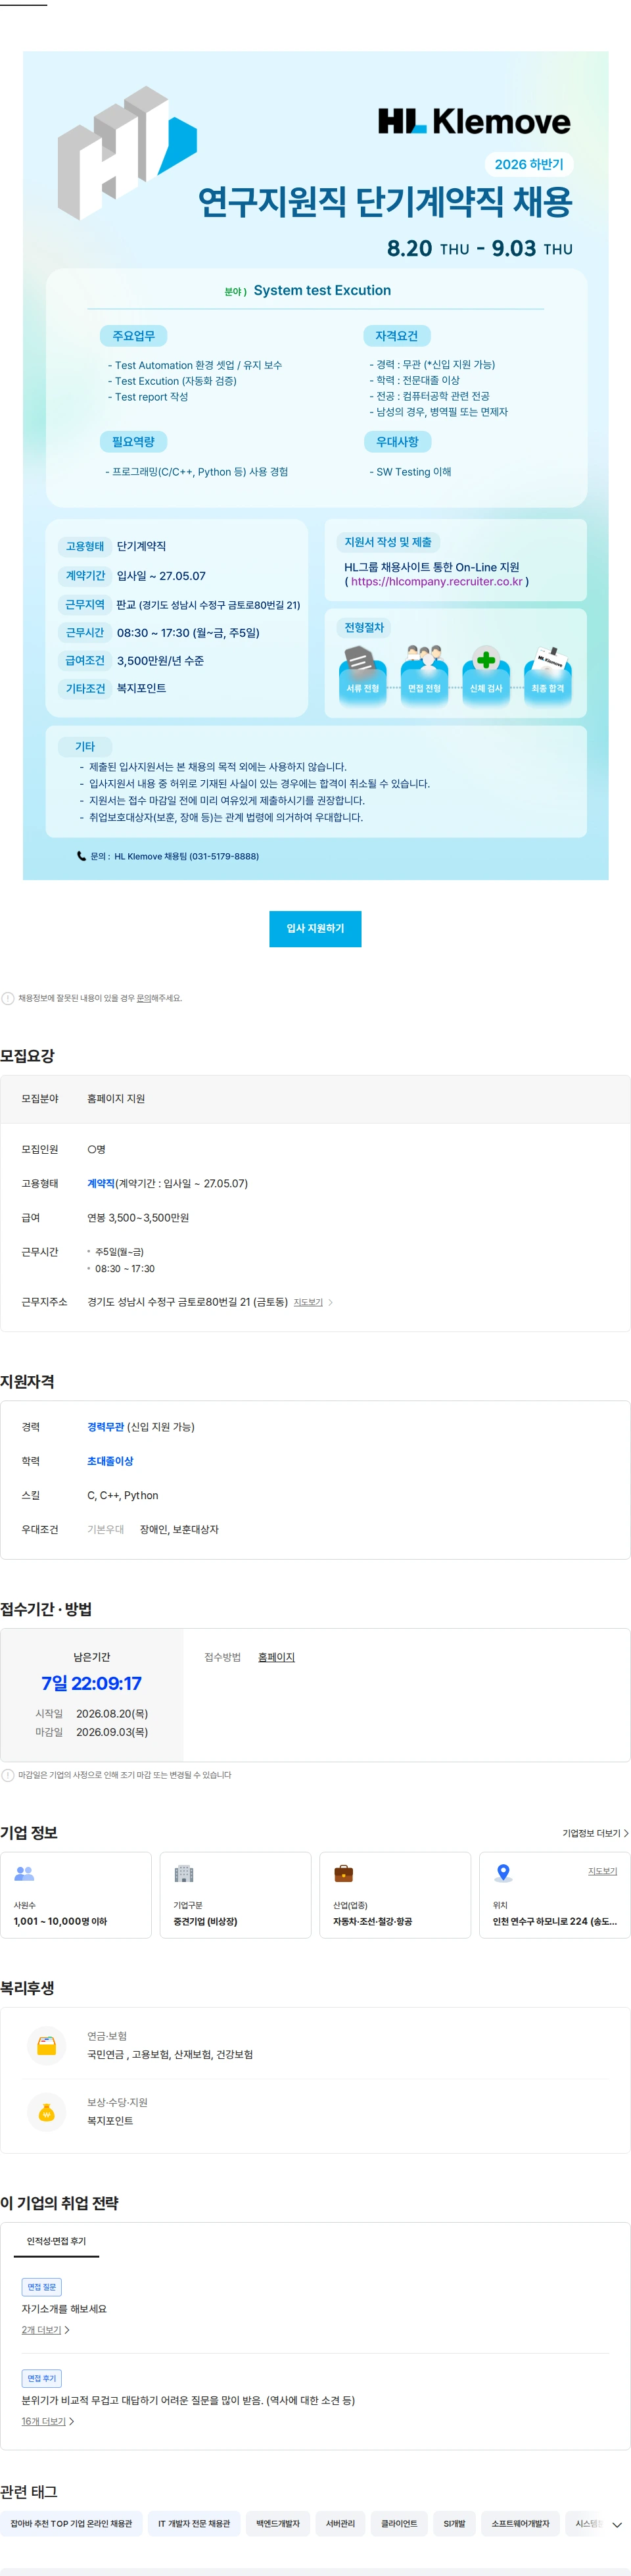Click the 백엔드개발자 tag
This screenshot has width=631, height=2576.
pyautogui.click(x=277, y=2523)
